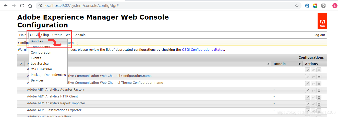Click the Actions column header
338x117 pixels.
coord(315,64)
